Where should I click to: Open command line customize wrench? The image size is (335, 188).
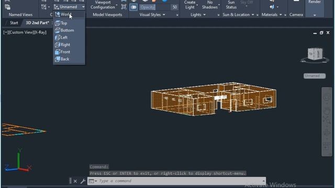pyautogui.click(x=83, y=181)
